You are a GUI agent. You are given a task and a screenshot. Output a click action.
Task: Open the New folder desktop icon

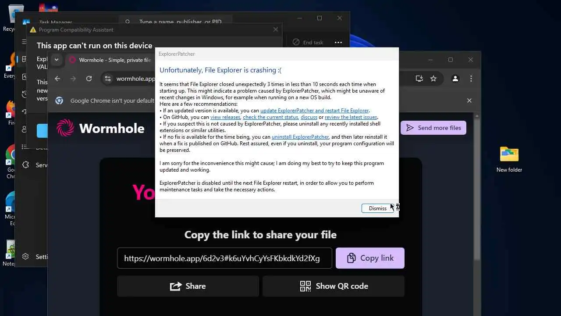[x=509, y=159]
